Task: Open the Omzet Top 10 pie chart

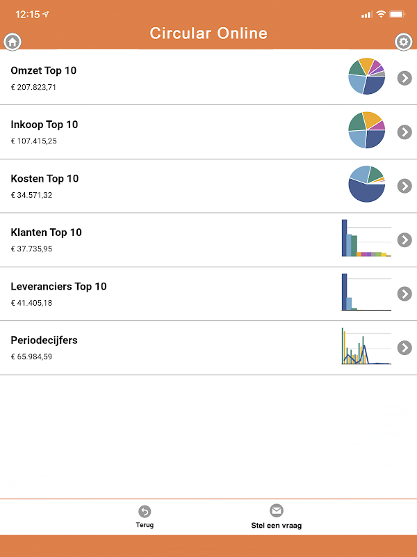Action: click(x=366, y=77)
